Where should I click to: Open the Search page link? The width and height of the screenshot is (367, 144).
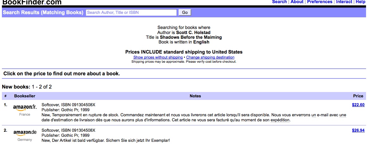tap(279, 2)
